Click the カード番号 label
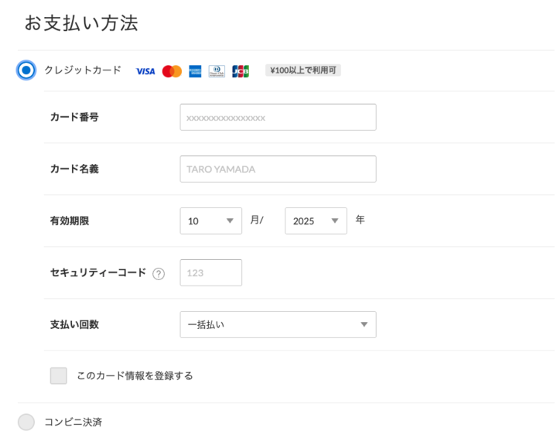The image size is (557, 438). click(74, 117)
